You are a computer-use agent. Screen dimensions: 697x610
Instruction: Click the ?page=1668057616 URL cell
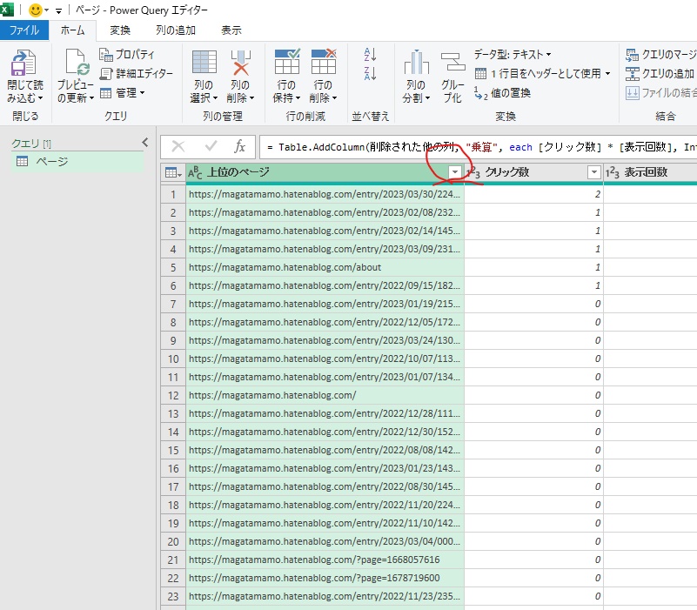click(x=325, y=560)
